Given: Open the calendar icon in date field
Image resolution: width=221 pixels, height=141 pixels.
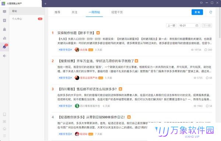Looking at the screenshot, I should pos(197,26).
